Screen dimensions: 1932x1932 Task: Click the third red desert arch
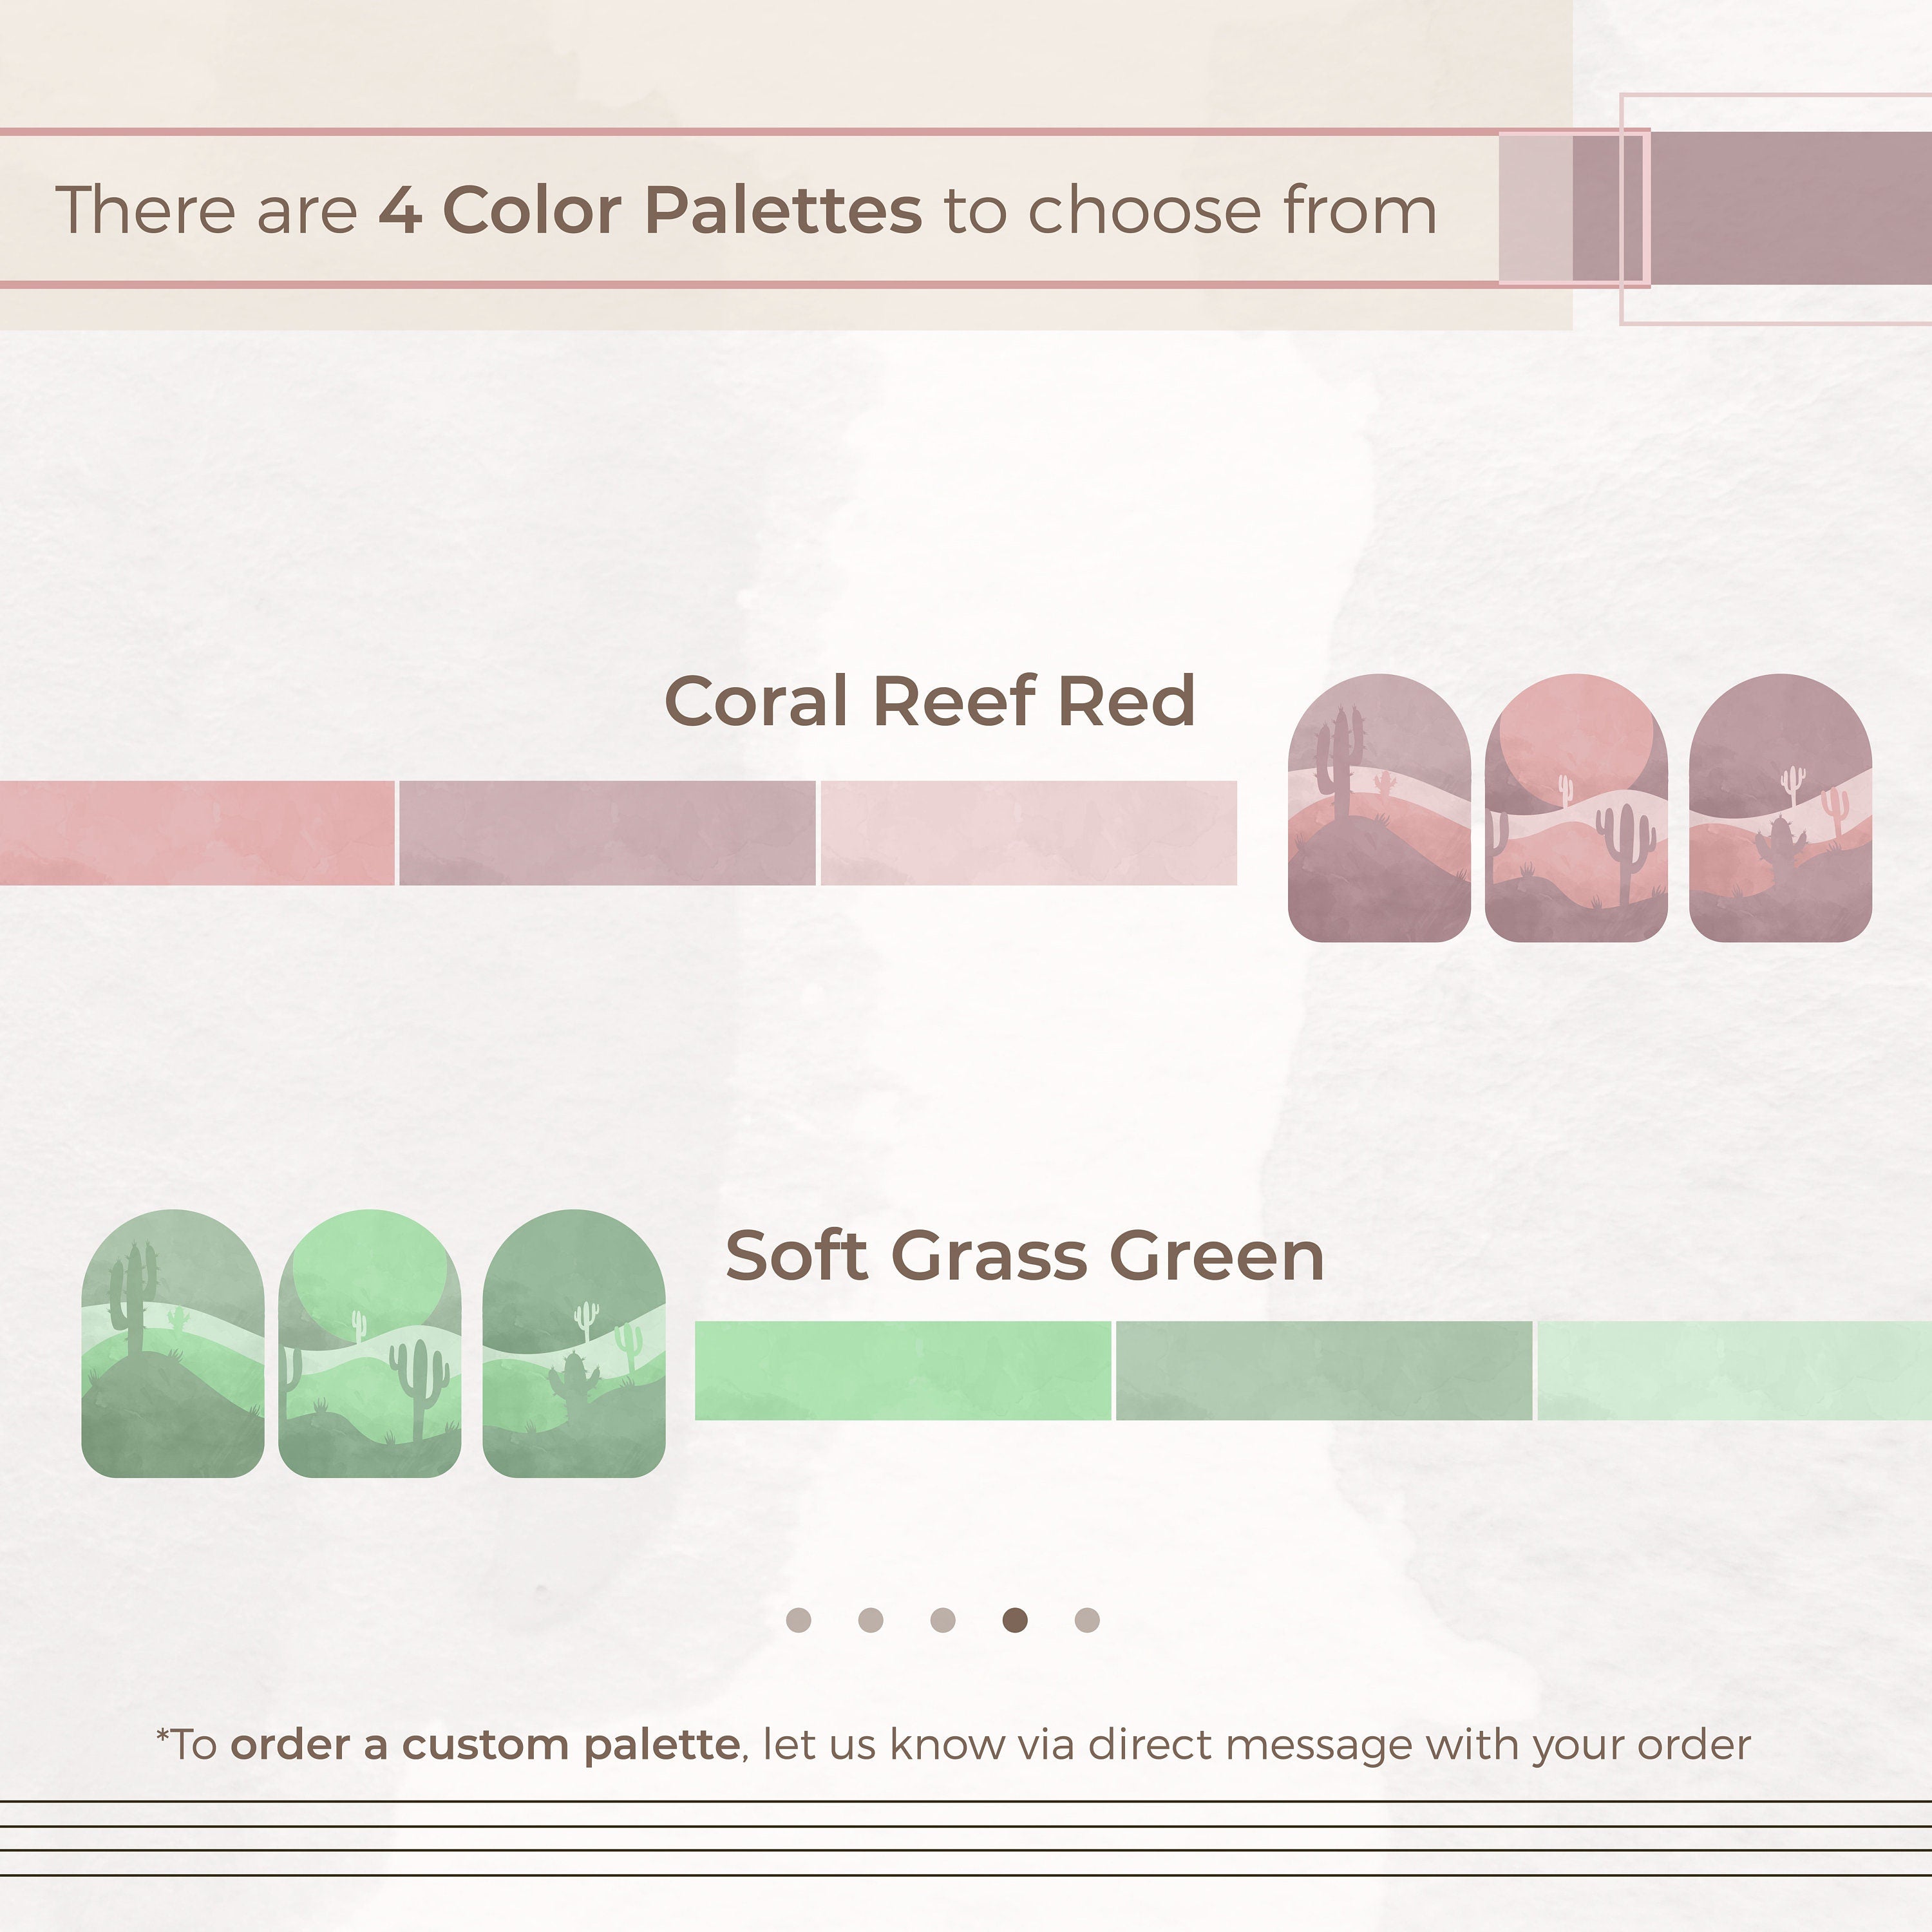(1780, 808)
